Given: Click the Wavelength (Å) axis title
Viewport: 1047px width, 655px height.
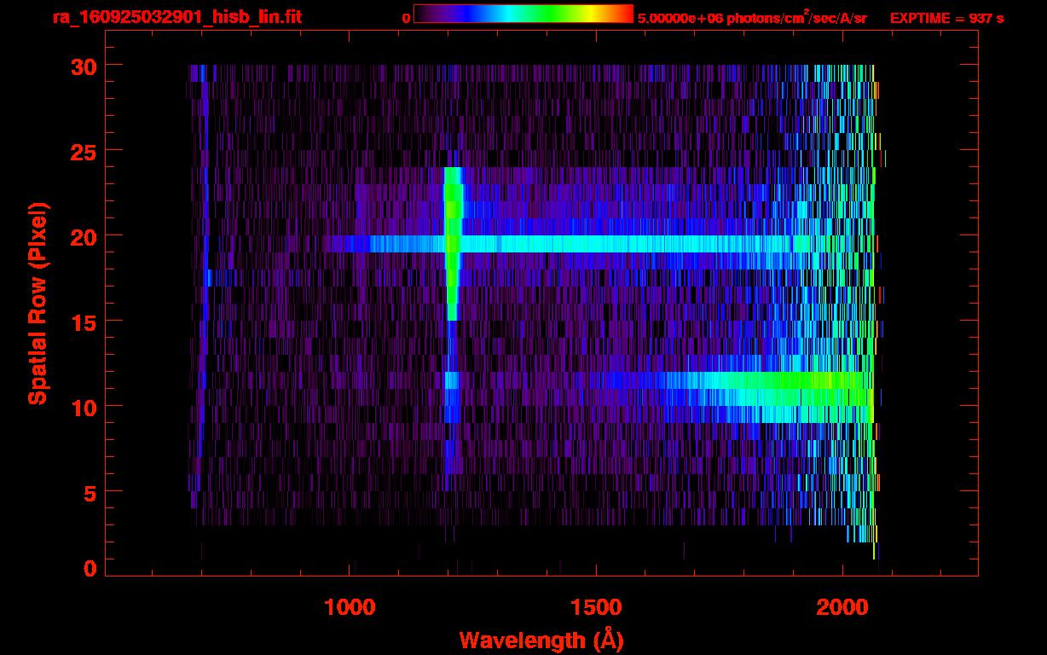Looking at the screenshot, I should (x=541, y=640).
